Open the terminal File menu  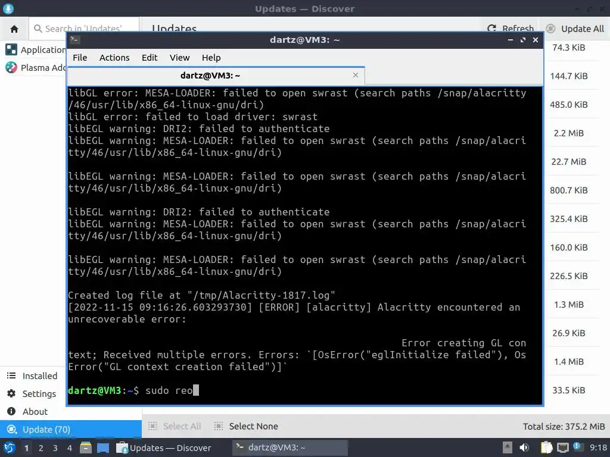pos(80,58)
